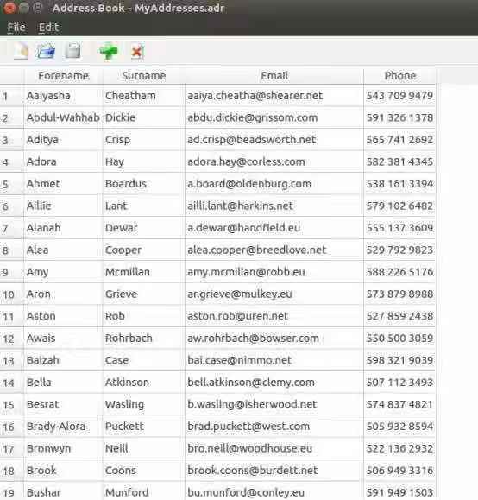The width and height of the screenshot is (478, 500).
Task: Select the forename cell Abdul-Wahhab
Action: click(x=63, y=117)
